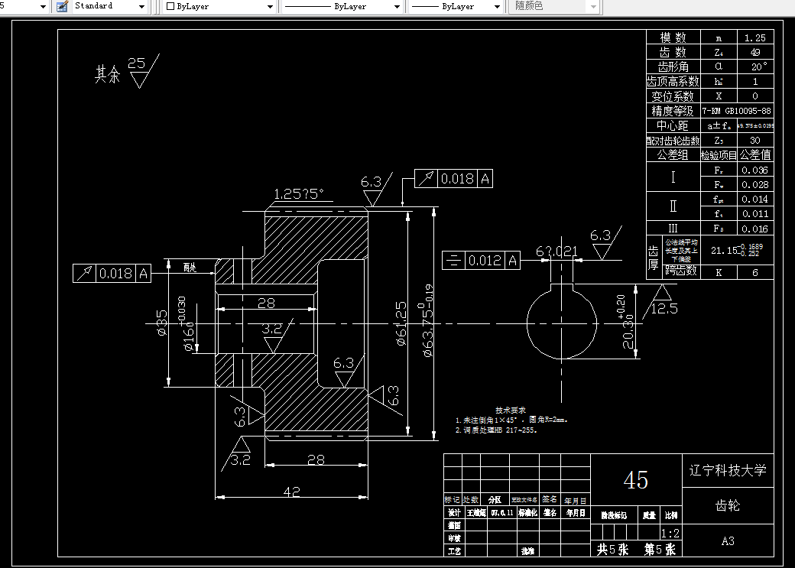Select the 齿数 value 49 cell
Screen dimensions: 795x568
click(x=755, y=52)
